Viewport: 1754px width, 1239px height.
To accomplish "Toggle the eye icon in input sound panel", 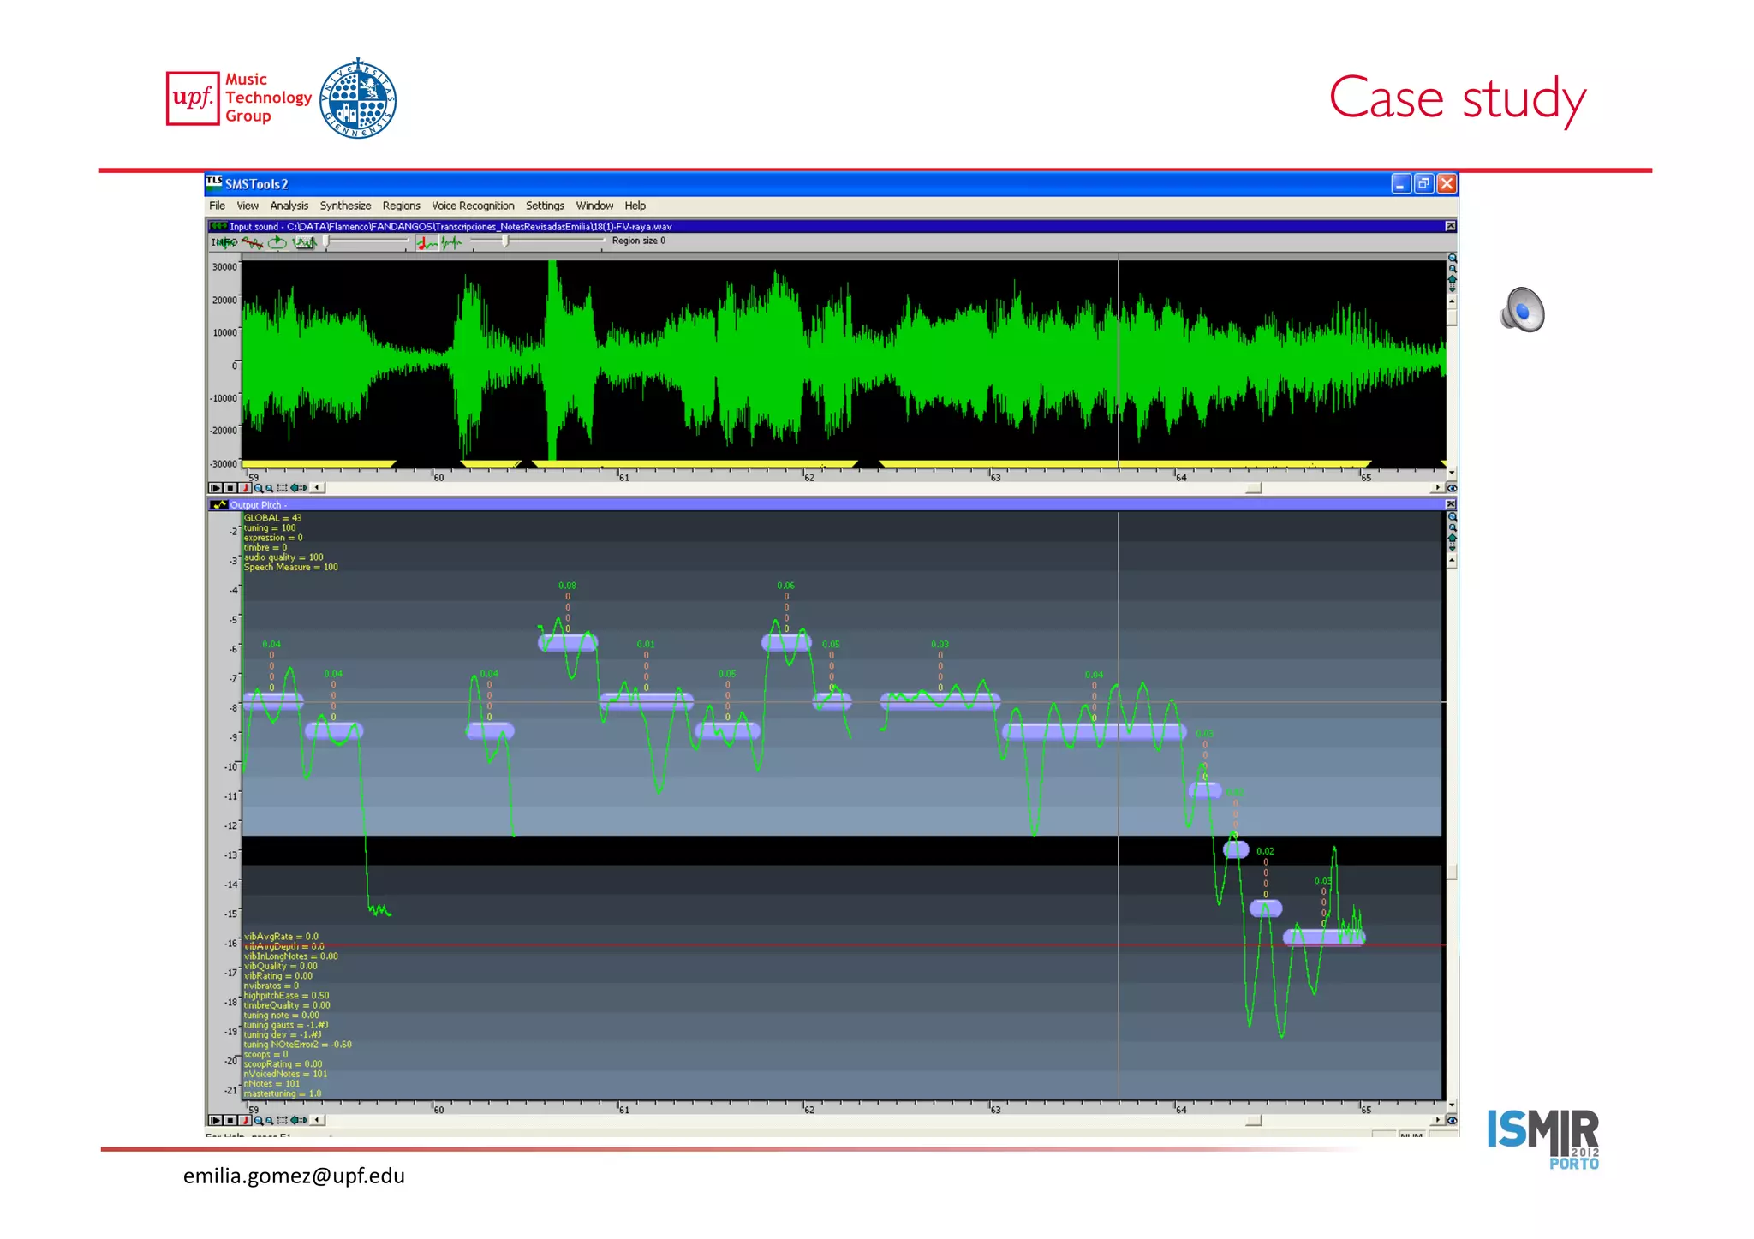I will coord(1452,488).
